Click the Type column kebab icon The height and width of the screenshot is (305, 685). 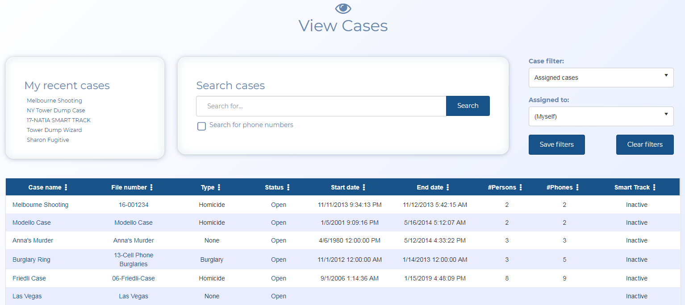pyautogui.click(x=219, y=187)
